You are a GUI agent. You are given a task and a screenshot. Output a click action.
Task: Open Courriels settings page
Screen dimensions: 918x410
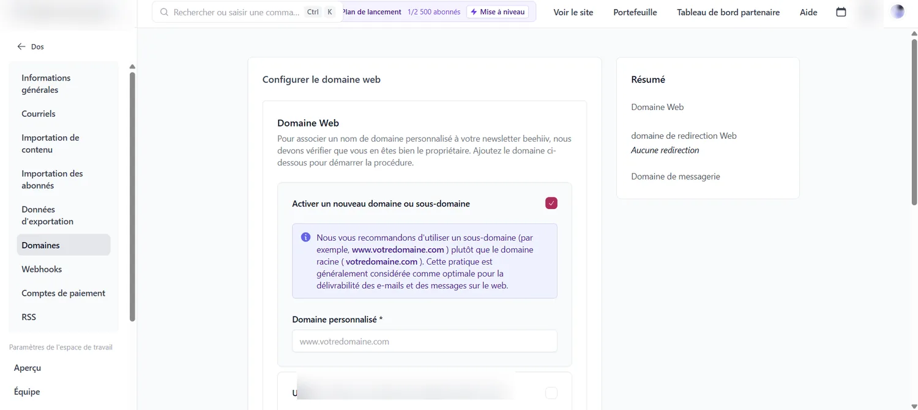(64, 114)
